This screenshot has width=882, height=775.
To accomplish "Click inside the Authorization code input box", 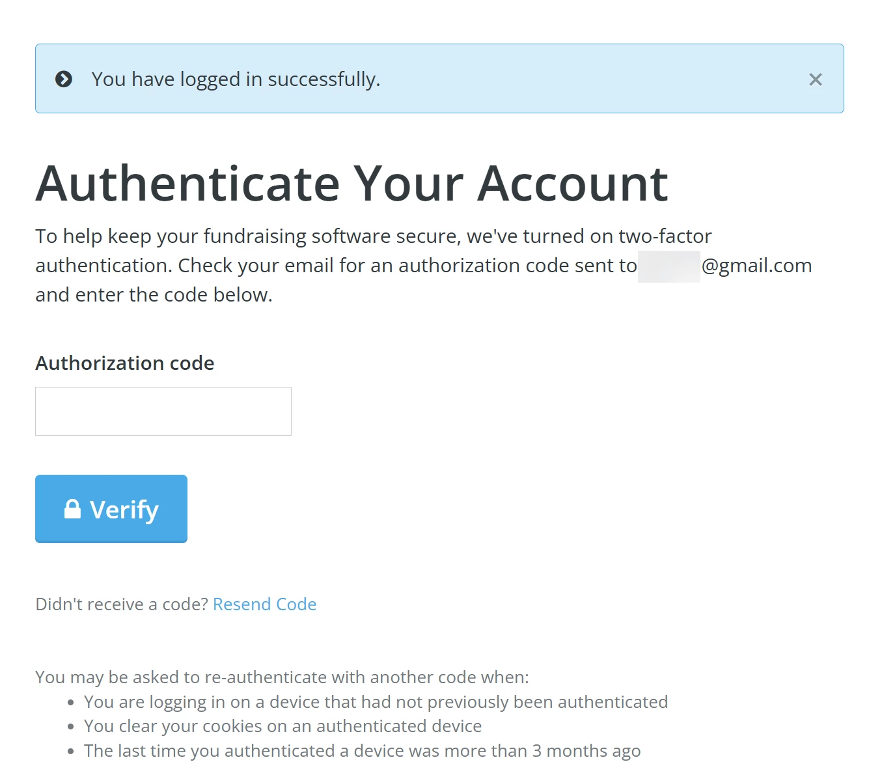I will (163, 411).
